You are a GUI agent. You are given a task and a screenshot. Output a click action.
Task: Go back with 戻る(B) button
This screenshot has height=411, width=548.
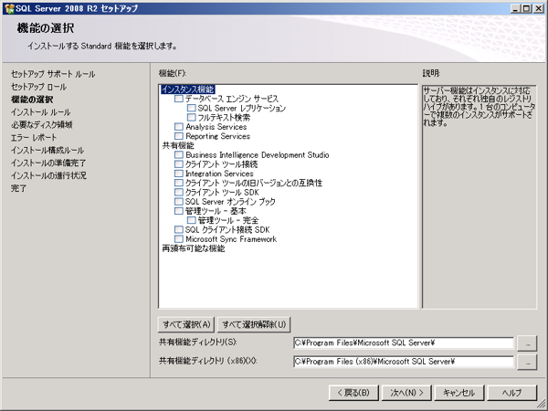pyautogui.click(x=353, y=393)
